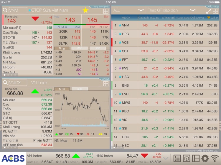Tap the left edge drawer handle
The width and height of the screenshot is (221, 165).
pyautogui.click(x=1, y=125)
